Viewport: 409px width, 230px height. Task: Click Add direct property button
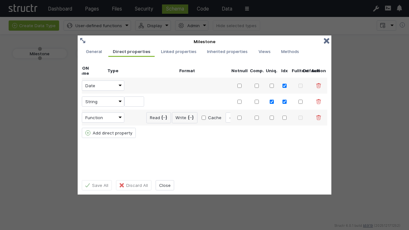(x=109, y=133)
